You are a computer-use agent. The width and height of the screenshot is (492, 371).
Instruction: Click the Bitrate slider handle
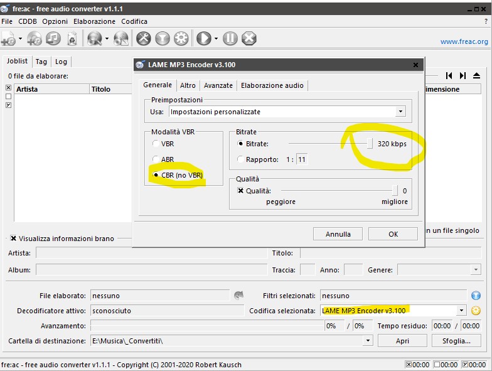[x=370, y=143]
